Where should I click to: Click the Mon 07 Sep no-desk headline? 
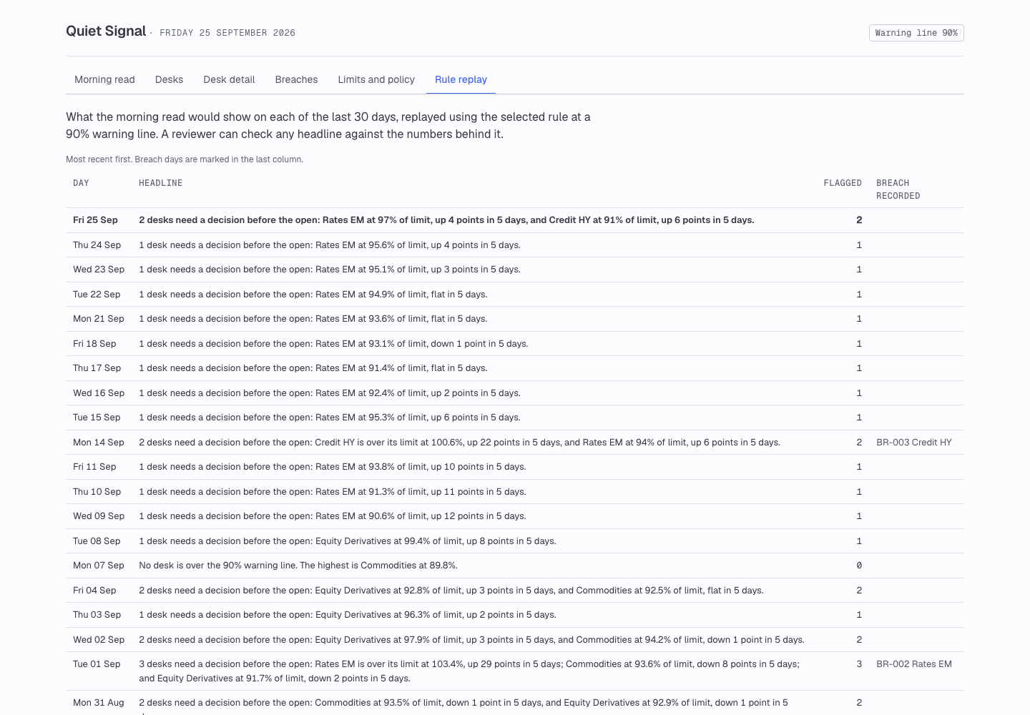pyautogui.click(x=298, y=566)
